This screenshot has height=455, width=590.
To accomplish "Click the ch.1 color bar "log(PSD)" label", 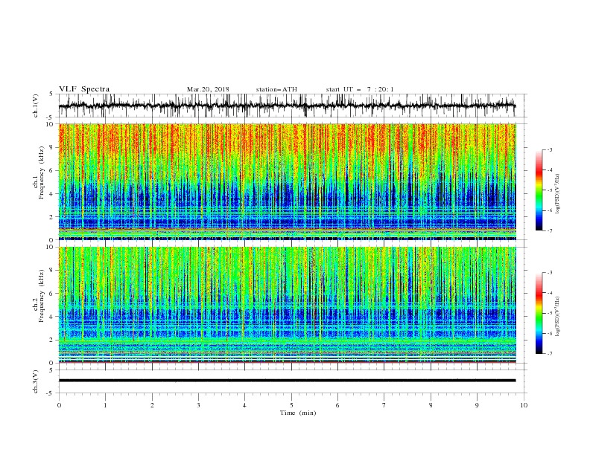I will point(558,194).
